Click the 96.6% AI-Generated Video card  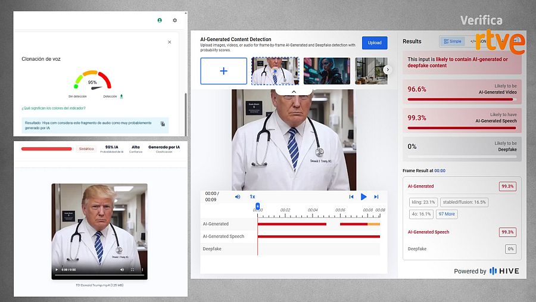pos(462,91)
